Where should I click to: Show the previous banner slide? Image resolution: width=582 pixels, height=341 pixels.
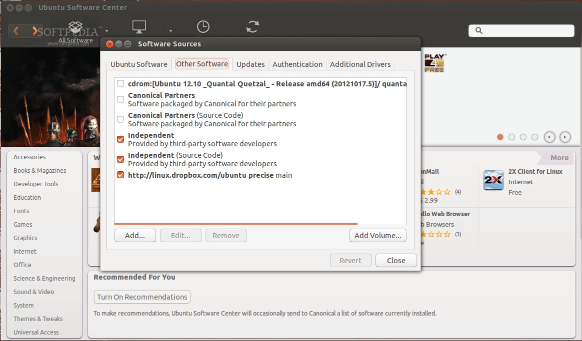tap(549, 137)
